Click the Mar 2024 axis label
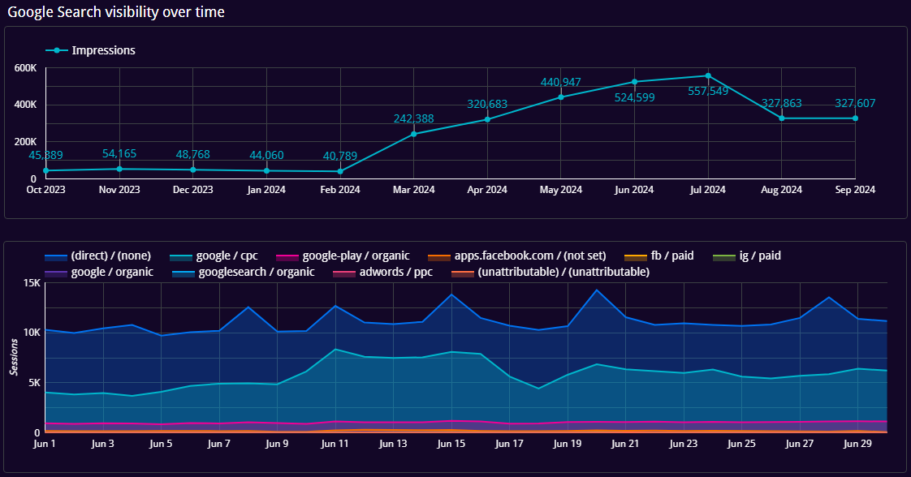The width and height of the screenshot is (911, 477). [x=413, y=190]
